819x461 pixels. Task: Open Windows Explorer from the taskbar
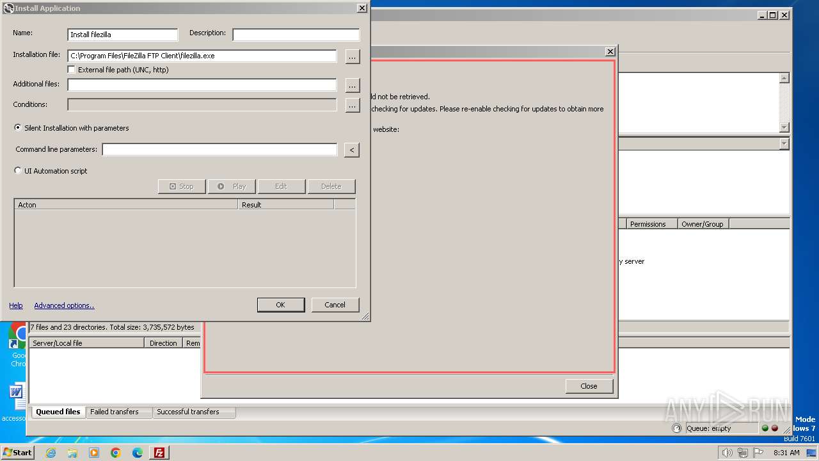coord(72,453)
